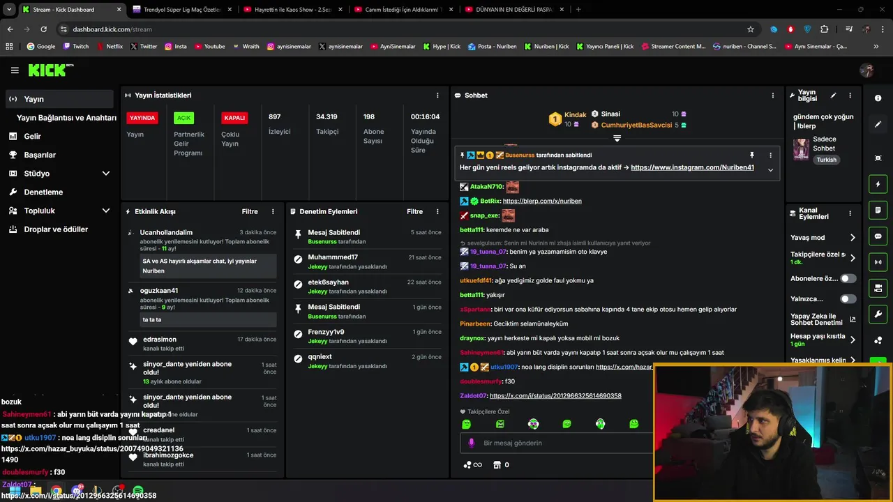Viewport: 893px width, 502px height.
Task: Open Hesap yaşı kısıtla options arrow
Action: 853,340
